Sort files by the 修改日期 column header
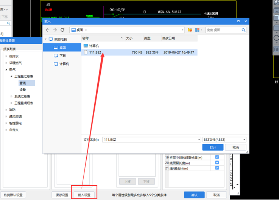 pyautogui.click(x=168, y=38)
